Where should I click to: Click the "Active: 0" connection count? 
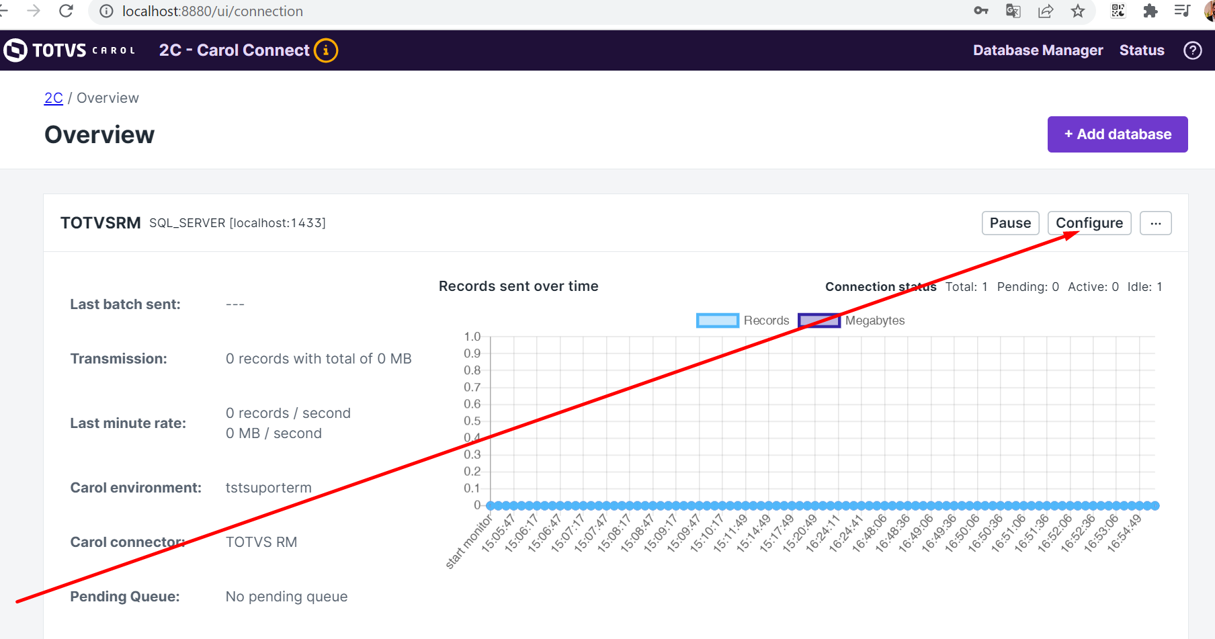[1093, 287]
